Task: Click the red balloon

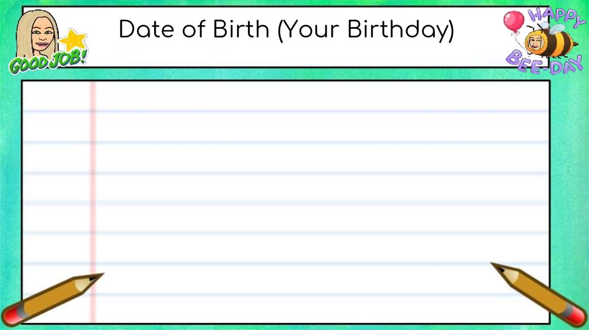Action: coord(513,21)
